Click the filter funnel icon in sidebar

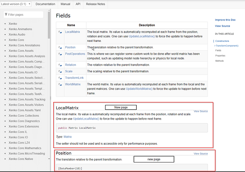6,15
